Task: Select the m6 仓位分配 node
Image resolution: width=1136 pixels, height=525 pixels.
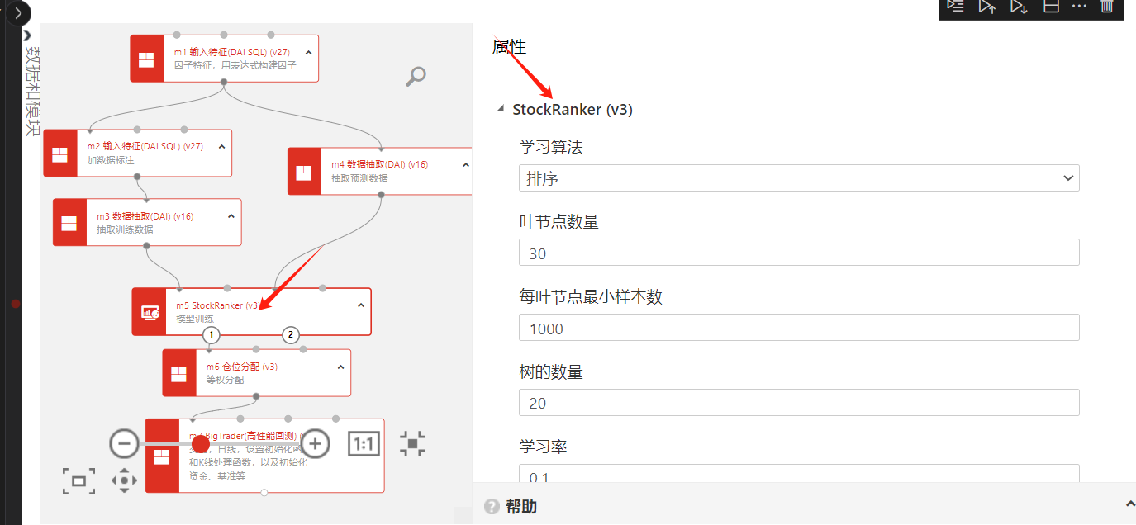Action: 256,373
